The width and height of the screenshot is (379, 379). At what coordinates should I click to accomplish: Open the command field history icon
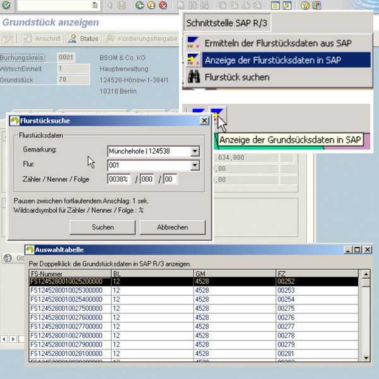95,5
